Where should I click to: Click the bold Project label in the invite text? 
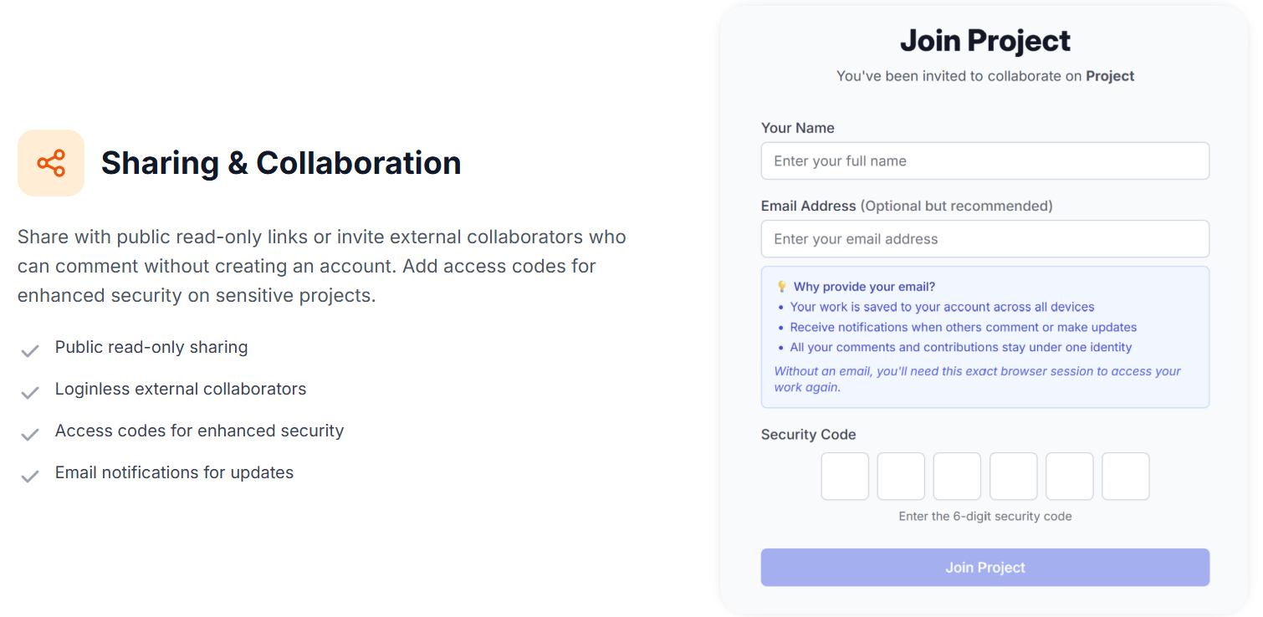(x=1111, y=75)
